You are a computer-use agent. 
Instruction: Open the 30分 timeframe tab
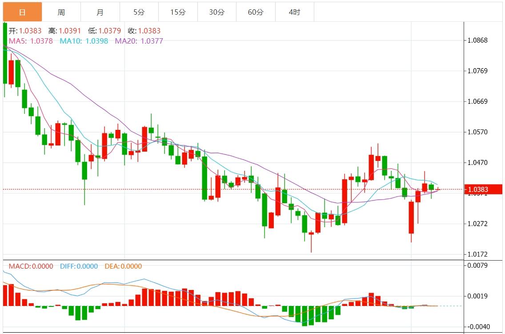pyautogui.click(x=217, y=12)
